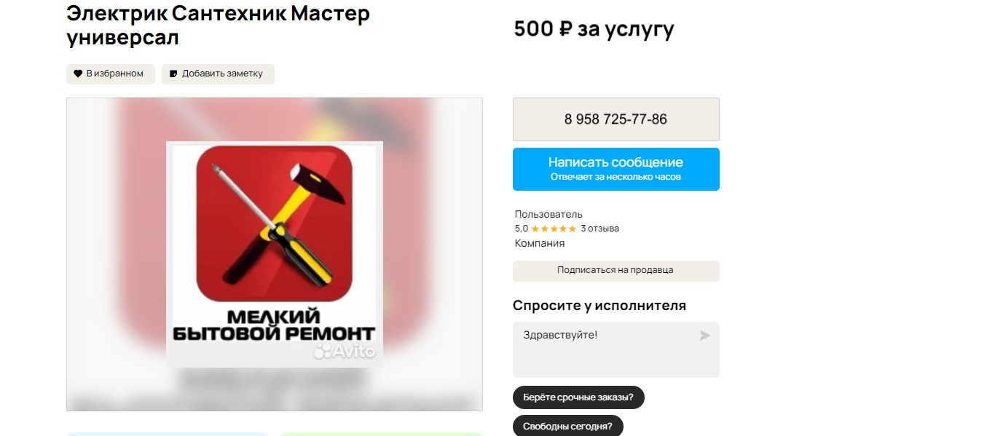Click the heart icon for favorites

pyautogui.click(x=78, y=74)
